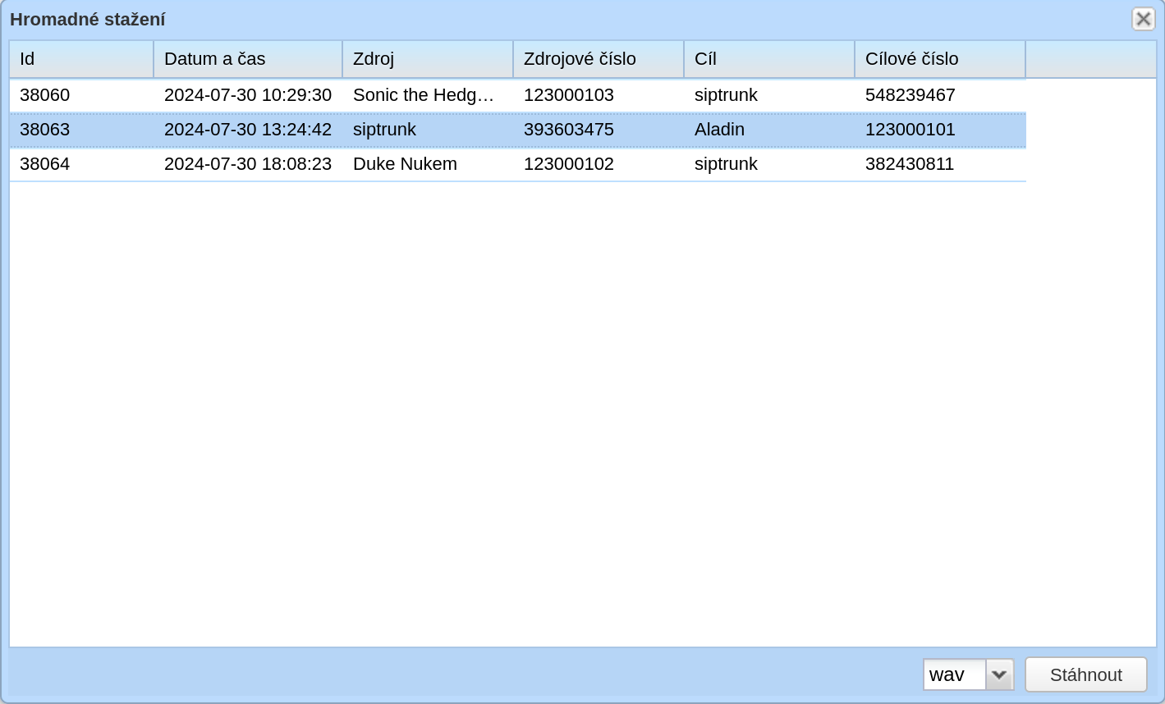Sort by the Id column header
The height and width of the screenshot is (704, 1165).
click(x=81, y=59)
